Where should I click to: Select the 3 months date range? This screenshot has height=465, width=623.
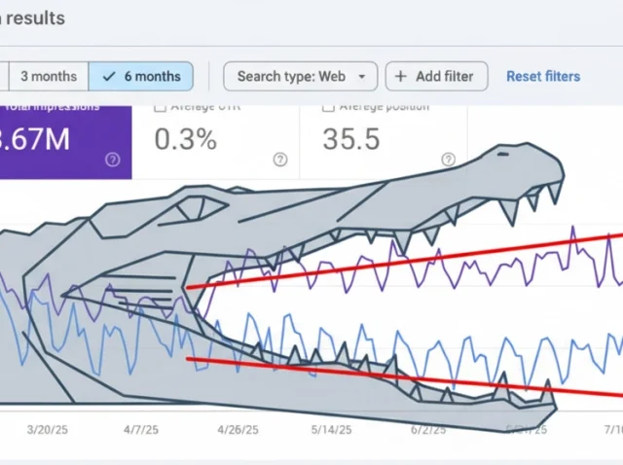click(48, 76)
